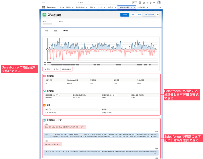Open the さらに表示 more menu

tap(143, 7)
